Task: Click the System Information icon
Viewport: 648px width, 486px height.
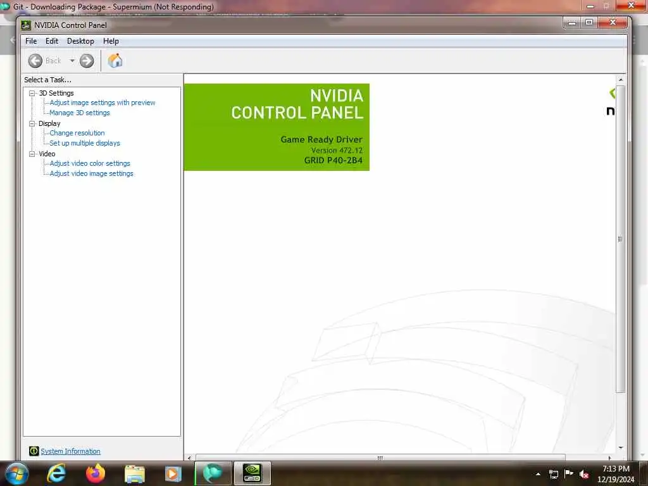Action: click(34, 451)
